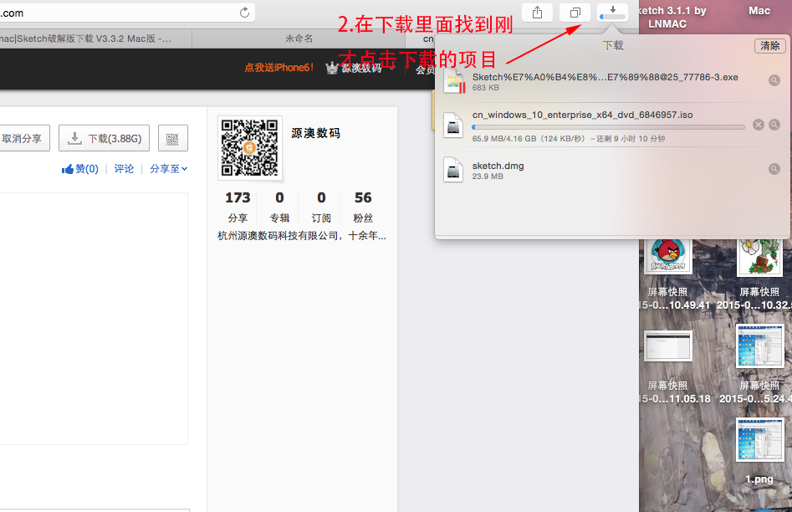Click the 源澳数码 QR code image

(x=249, y=147)
